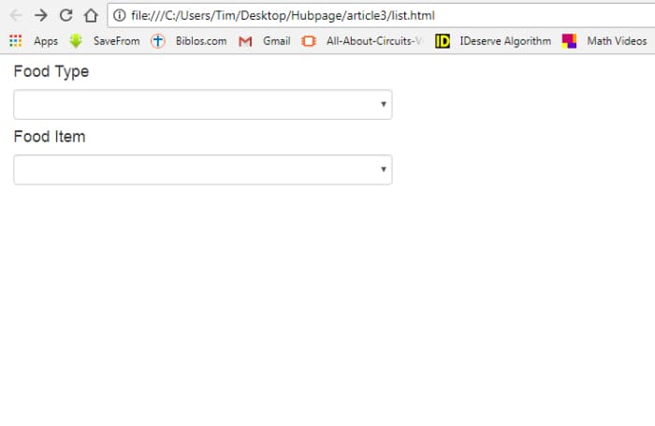The height and width of the screenshot is (426, 655).
Task: Focus the address bar URL field
Action: coord(374,16)
